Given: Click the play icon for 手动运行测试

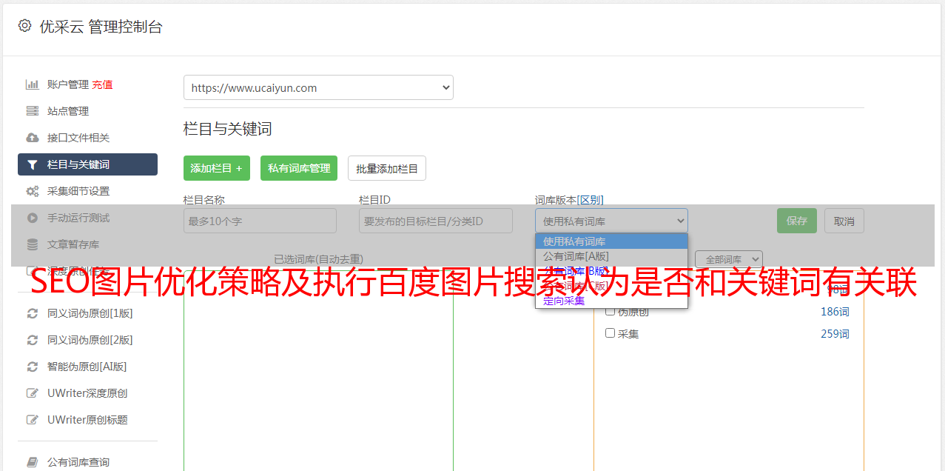Looking at the screenshot, I should click(33, 218).
